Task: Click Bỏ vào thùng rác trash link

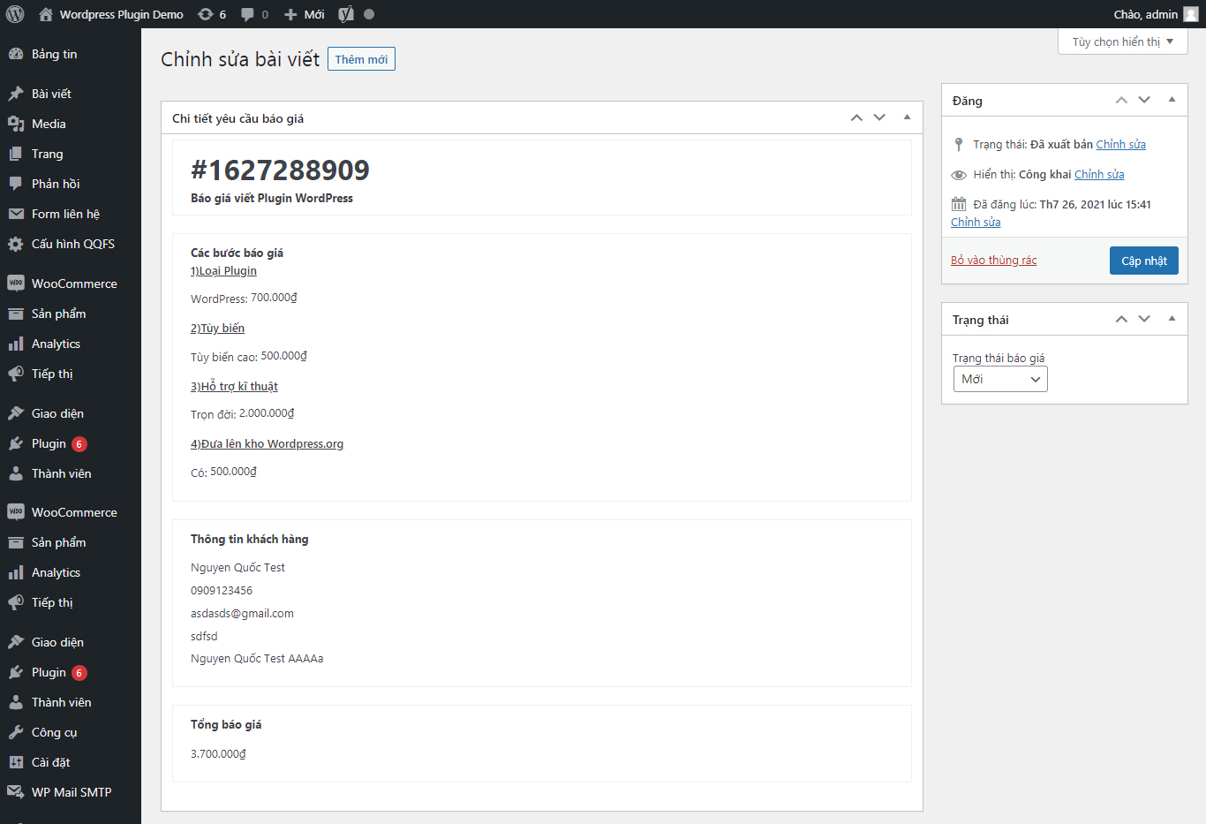Action: [x=994, y=260]
